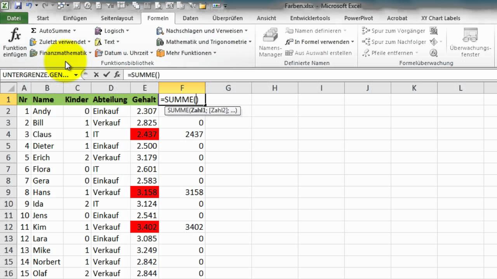Image resolution: width=497 pixels, height=279 pixels.
Task: Switch to XY Chart Labels tab
Action: [x=441, y=18]
